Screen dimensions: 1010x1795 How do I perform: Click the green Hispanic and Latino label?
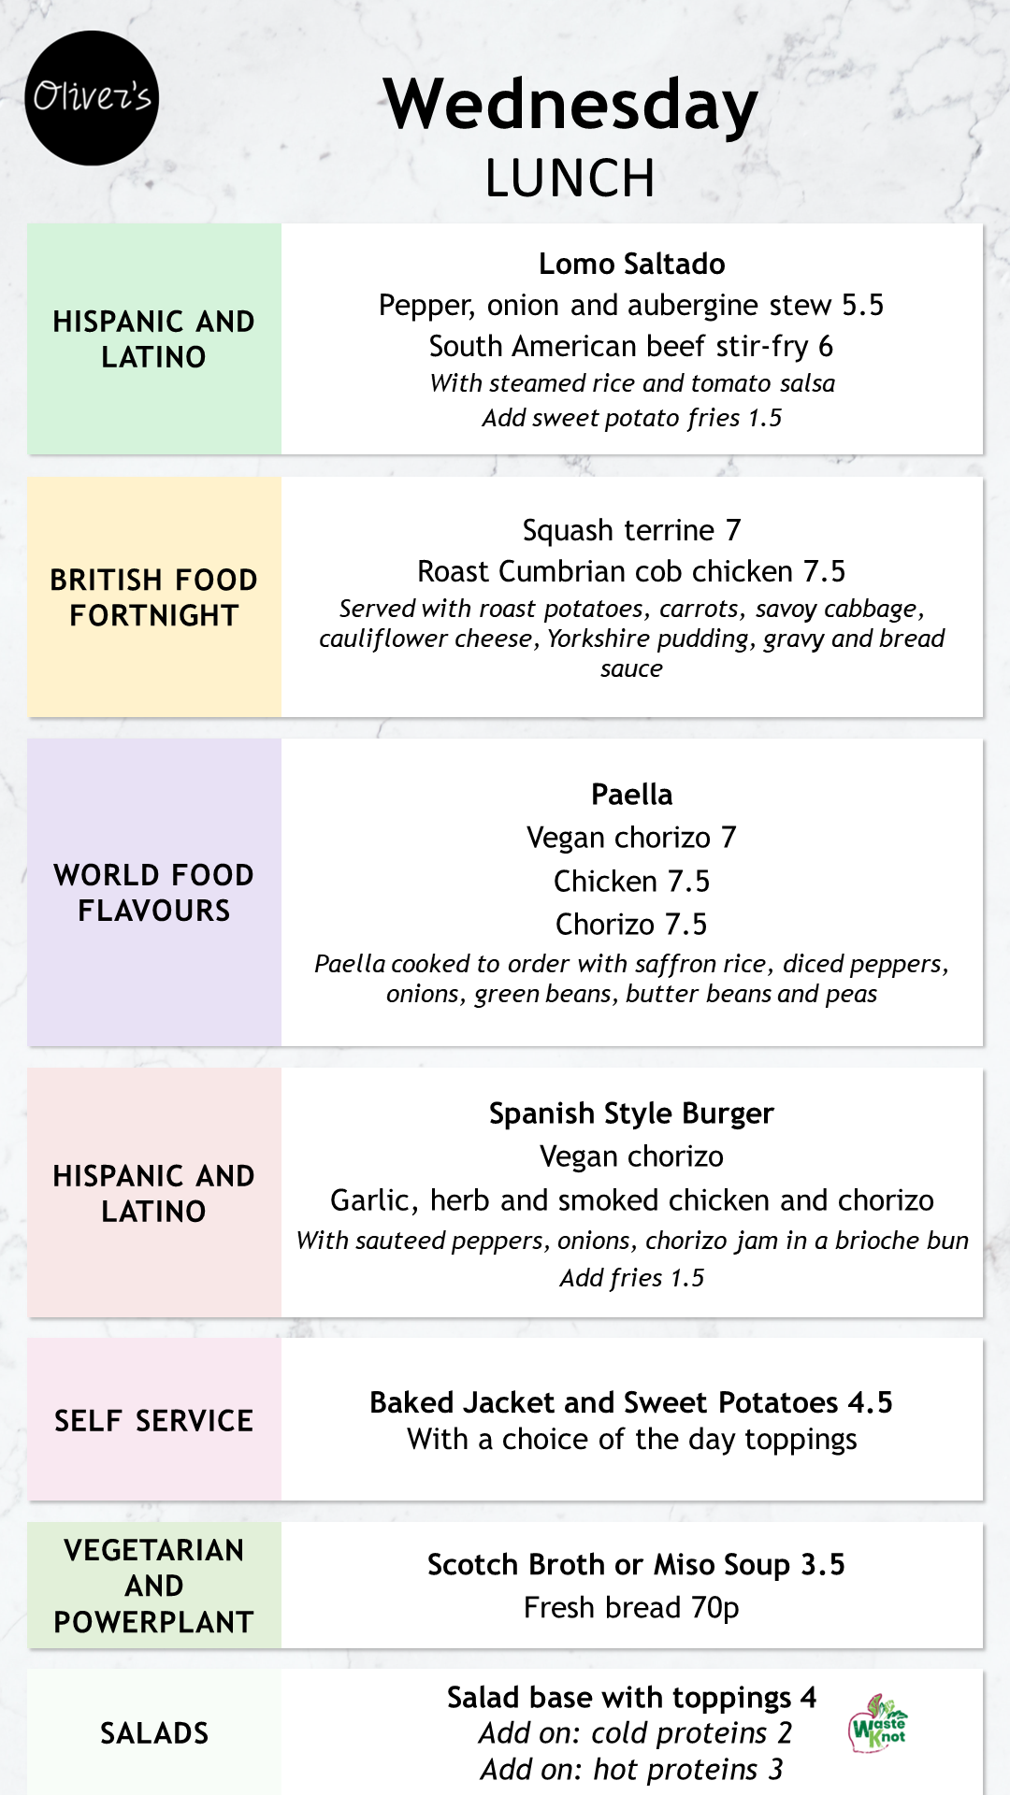[x=154, y=338]
